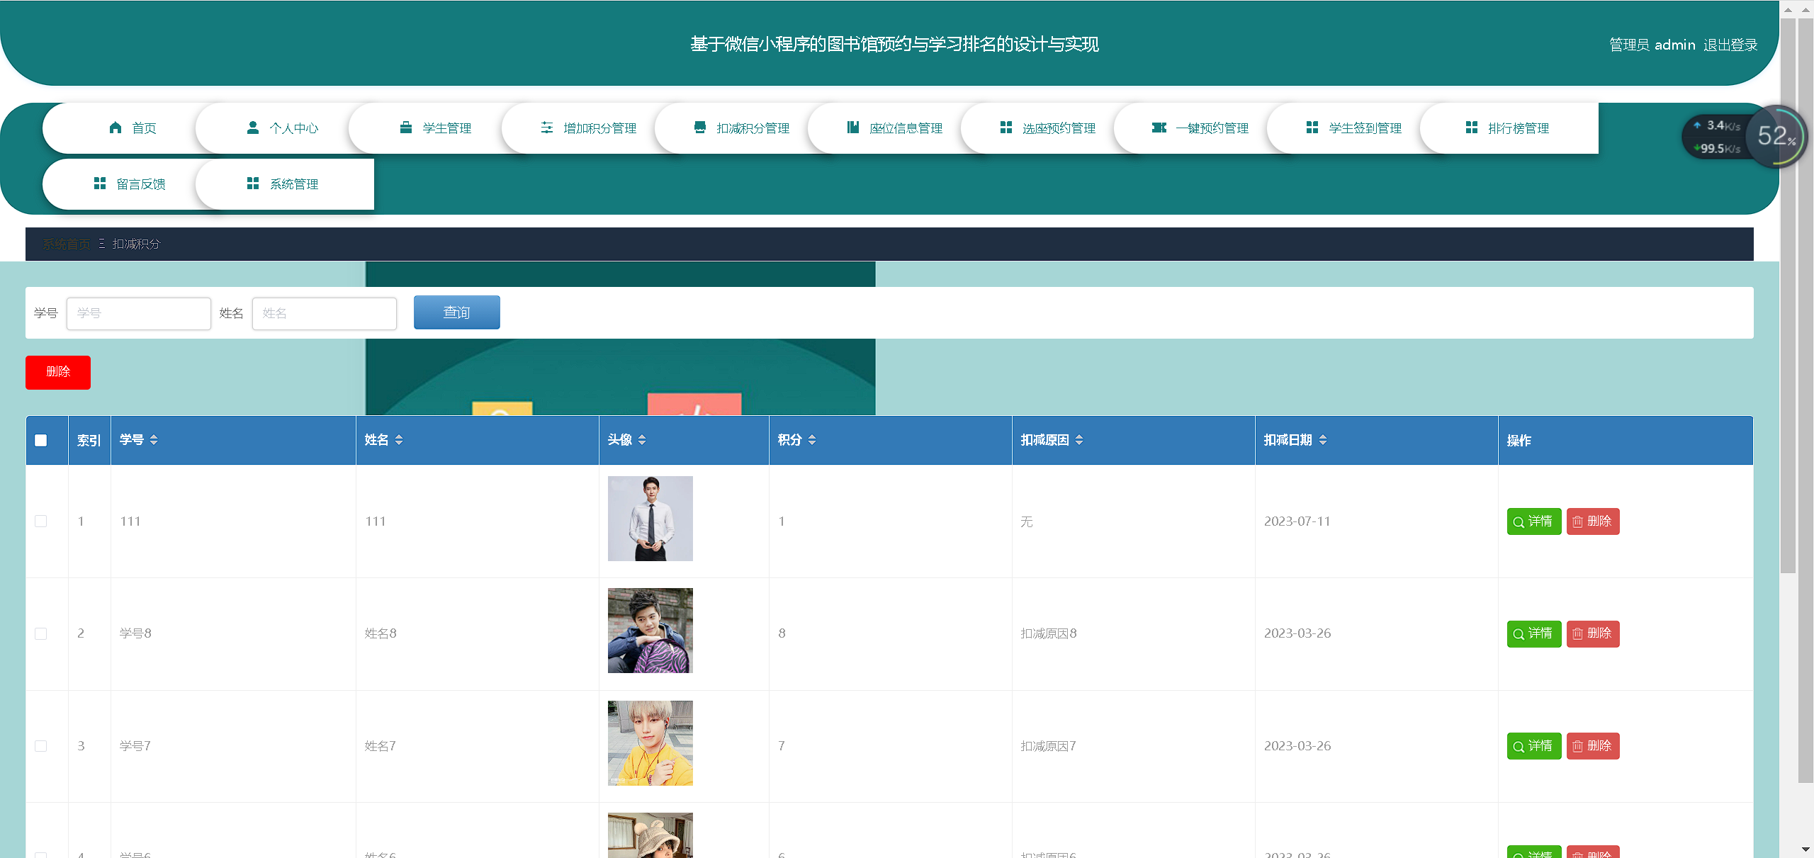This screenshot has width=1814, height=858.
Task: Open 排行榜管理 menu
Action: click(x=1509, y=128)
